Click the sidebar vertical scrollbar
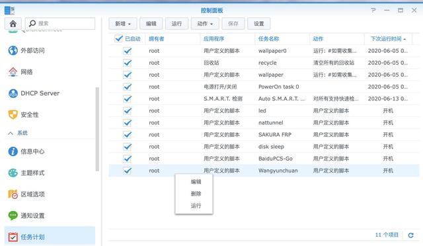Screen dimensions: 423x246 (97, 129)
